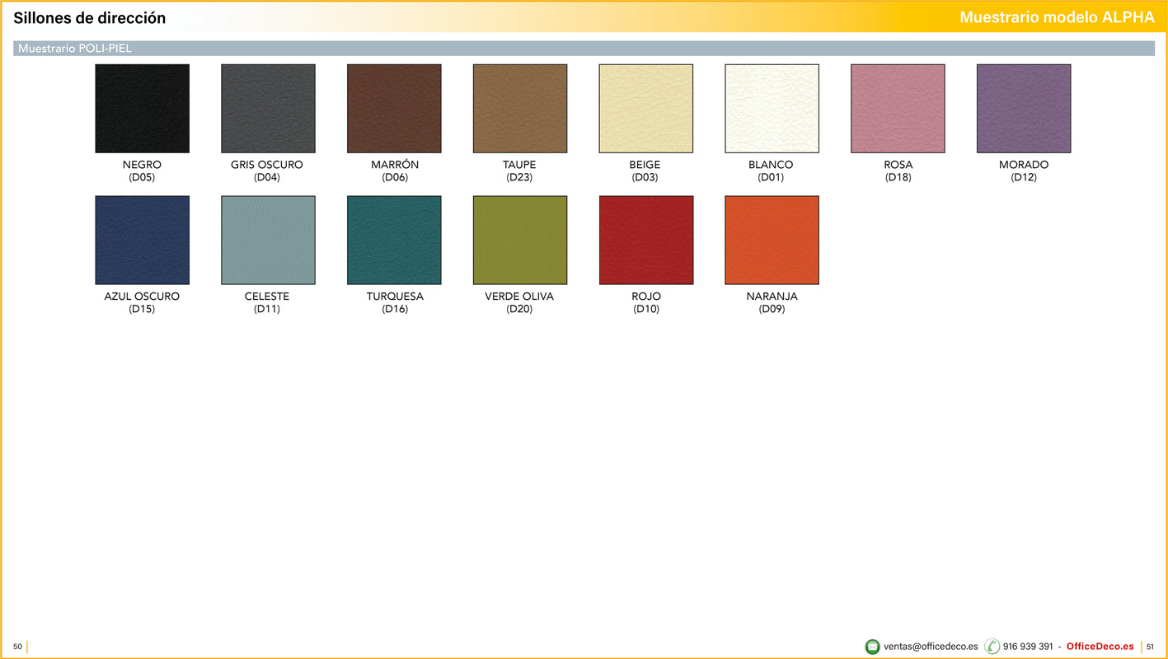Pick the CELESTE (D11) light blue swatch
Viewport: 1168px width, 659px height.
click(x=268, y=241)
